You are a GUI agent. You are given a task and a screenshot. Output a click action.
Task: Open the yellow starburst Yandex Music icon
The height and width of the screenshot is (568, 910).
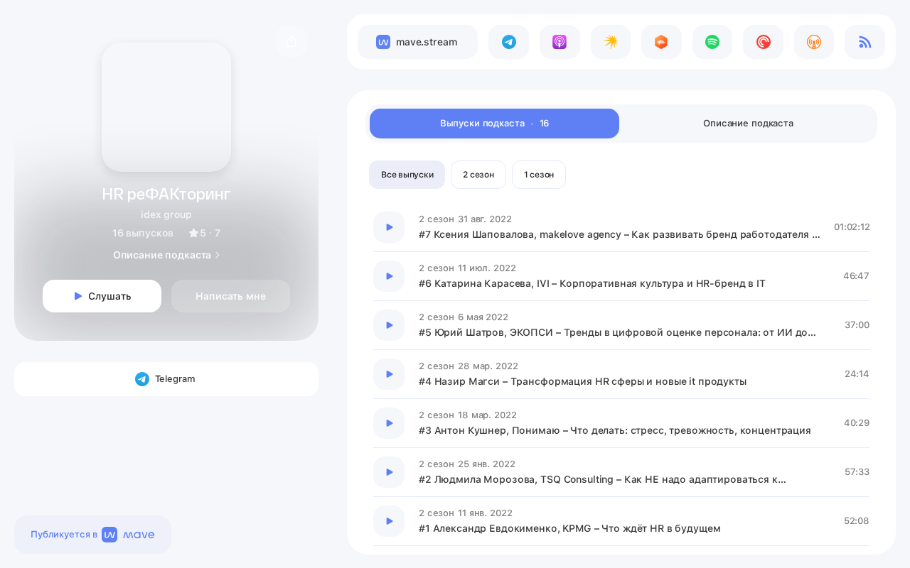(x=611, y=42)
